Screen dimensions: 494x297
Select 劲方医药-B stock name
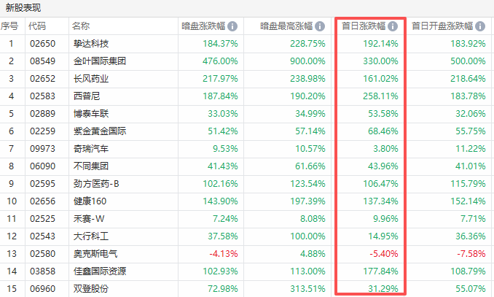[95, 184]
